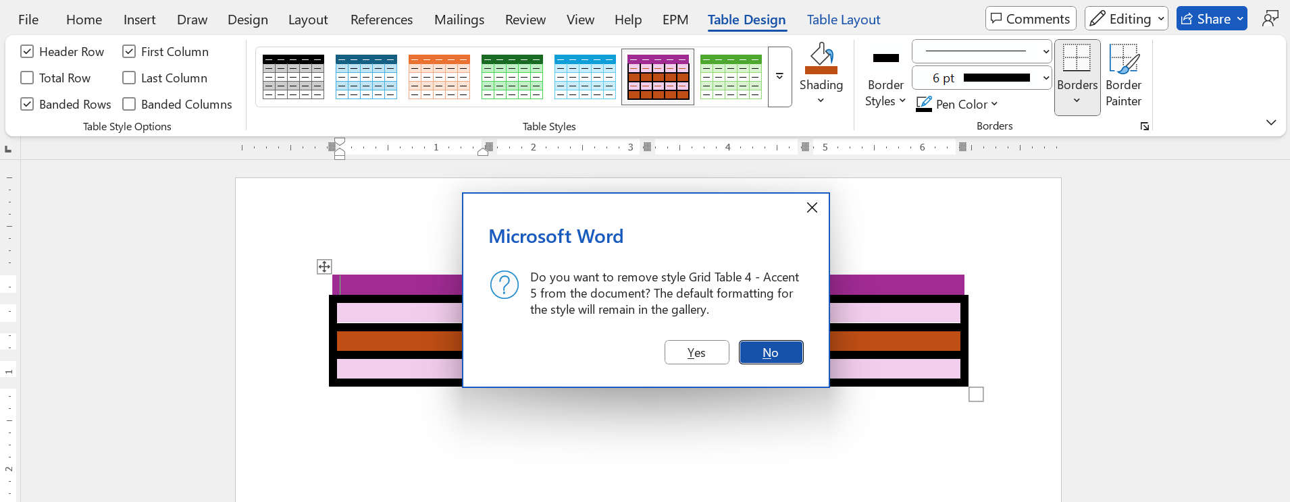Open the Shading dropdown arrow
1290x502 pixels.
[821, 101]
